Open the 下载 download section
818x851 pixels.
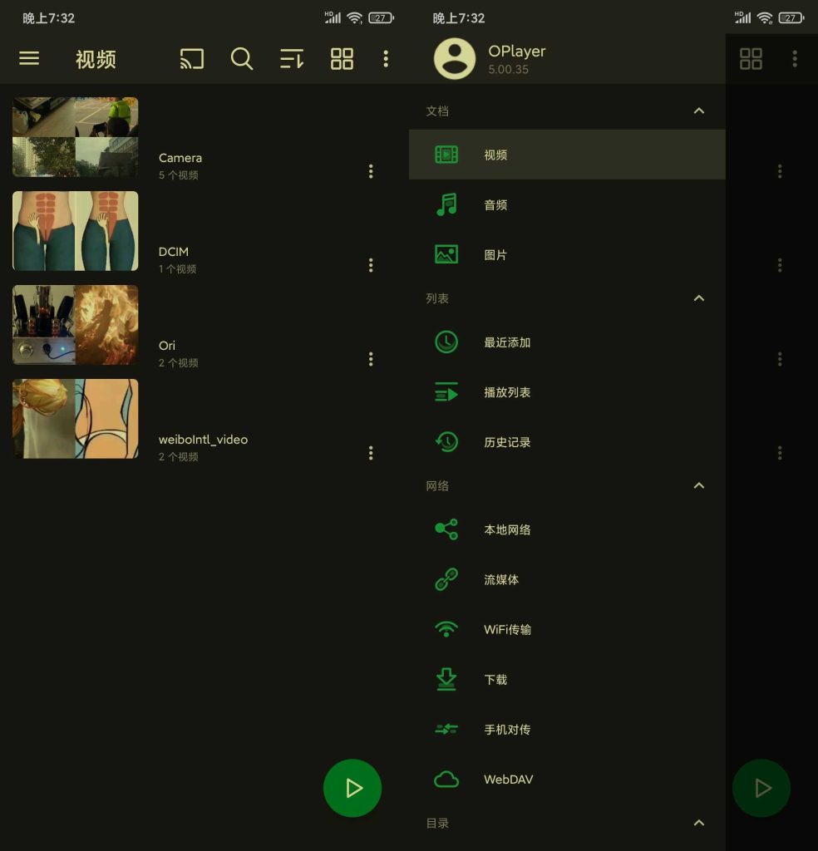(x=446, y=679)
